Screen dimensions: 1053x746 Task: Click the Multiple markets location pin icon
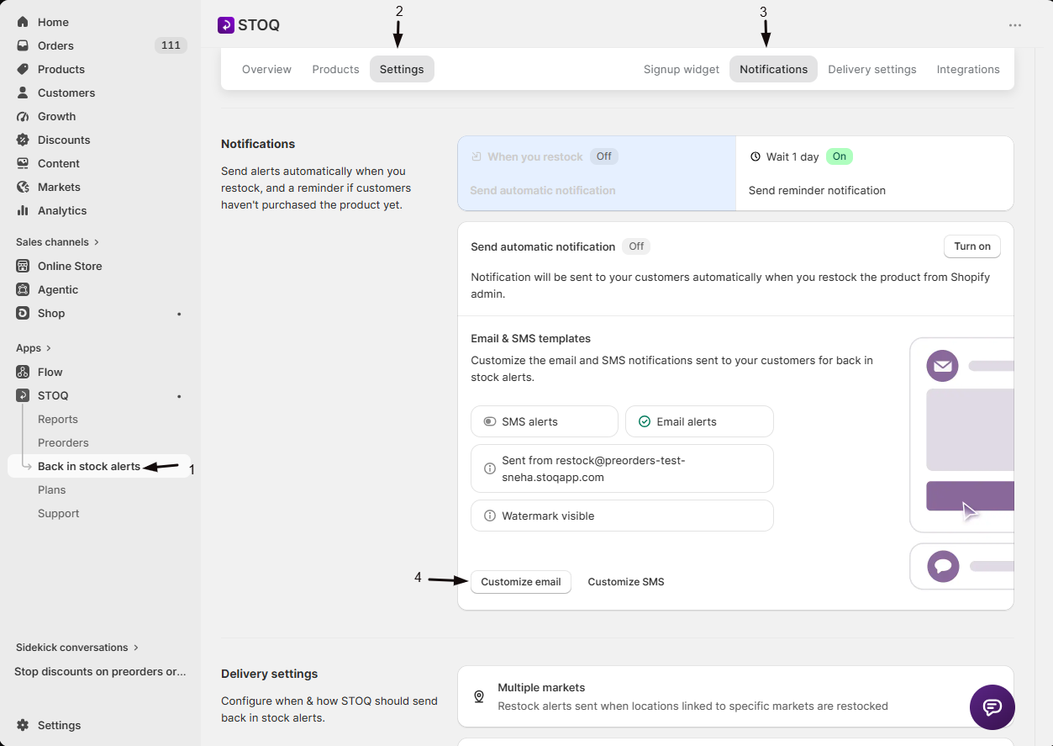coord(479,696)
